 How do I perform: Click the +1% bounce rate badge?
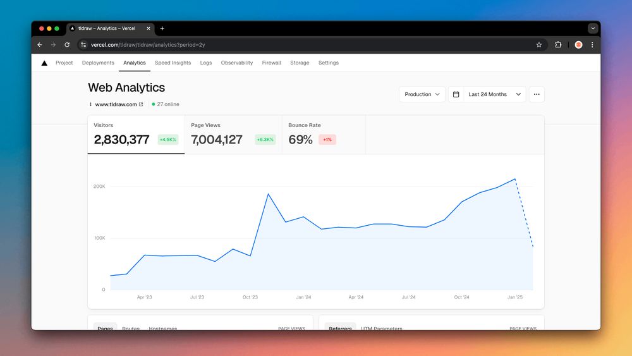click(327, 140)
